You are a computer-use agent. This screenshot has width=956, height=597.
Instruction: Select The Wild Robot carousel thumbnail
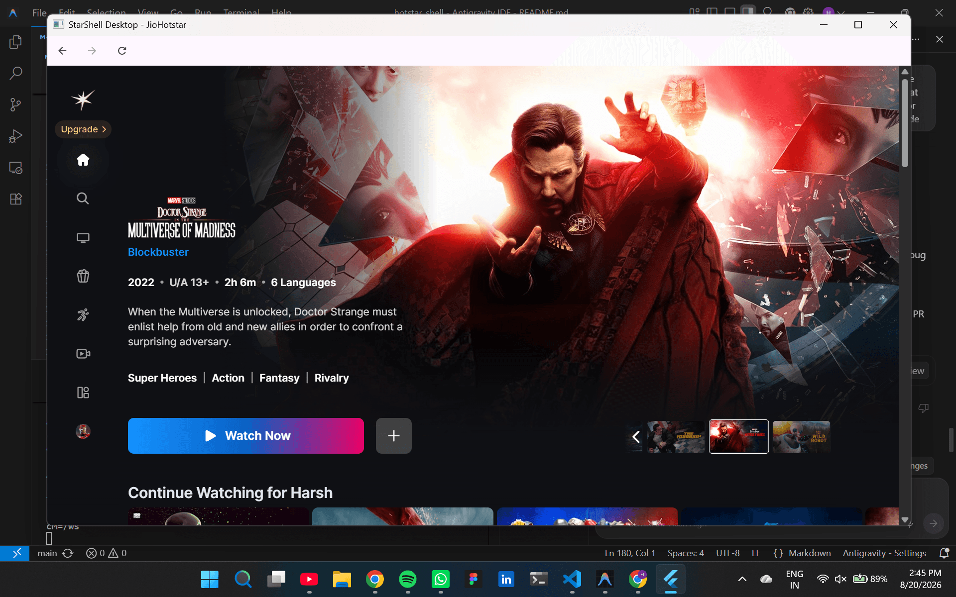pyautogui.click(x=802, y=437)
